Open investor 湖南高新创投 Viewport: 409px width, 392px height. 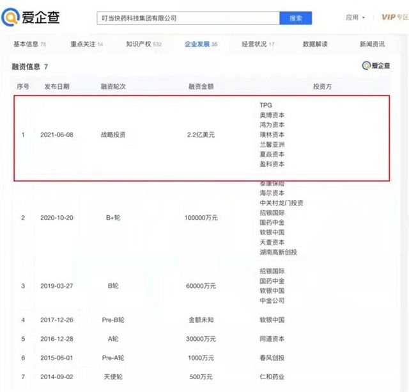click(279, 252)
